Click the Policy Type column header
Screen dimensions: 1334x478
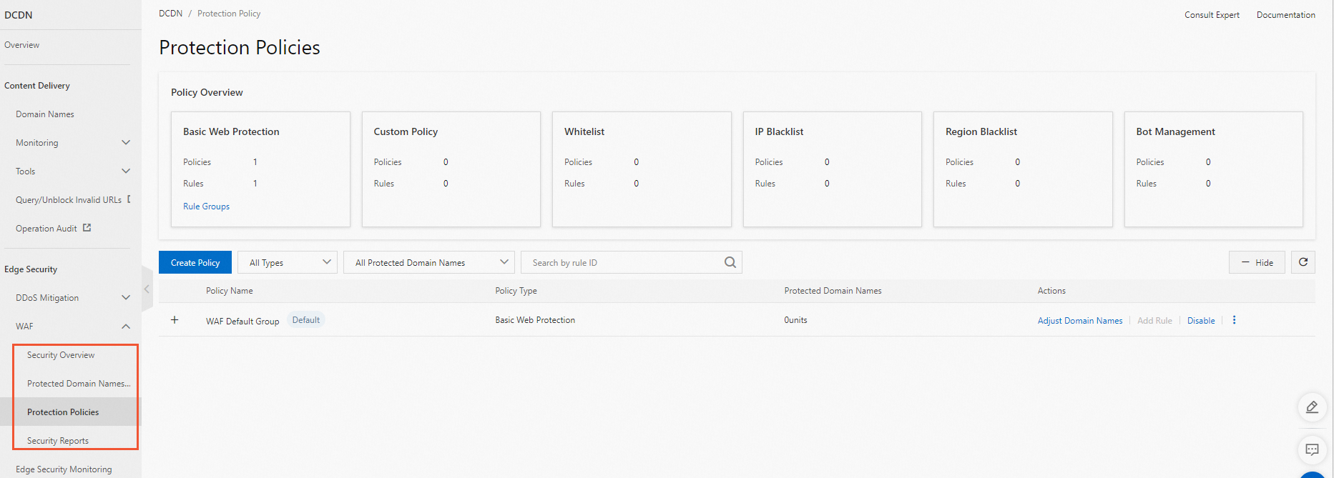click(x=516, y=291)
